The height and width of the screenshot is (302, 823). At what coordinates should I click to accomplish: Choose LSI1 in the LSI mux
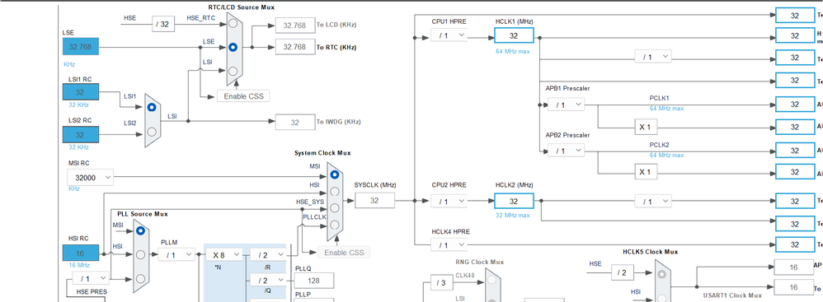(152, 107)
